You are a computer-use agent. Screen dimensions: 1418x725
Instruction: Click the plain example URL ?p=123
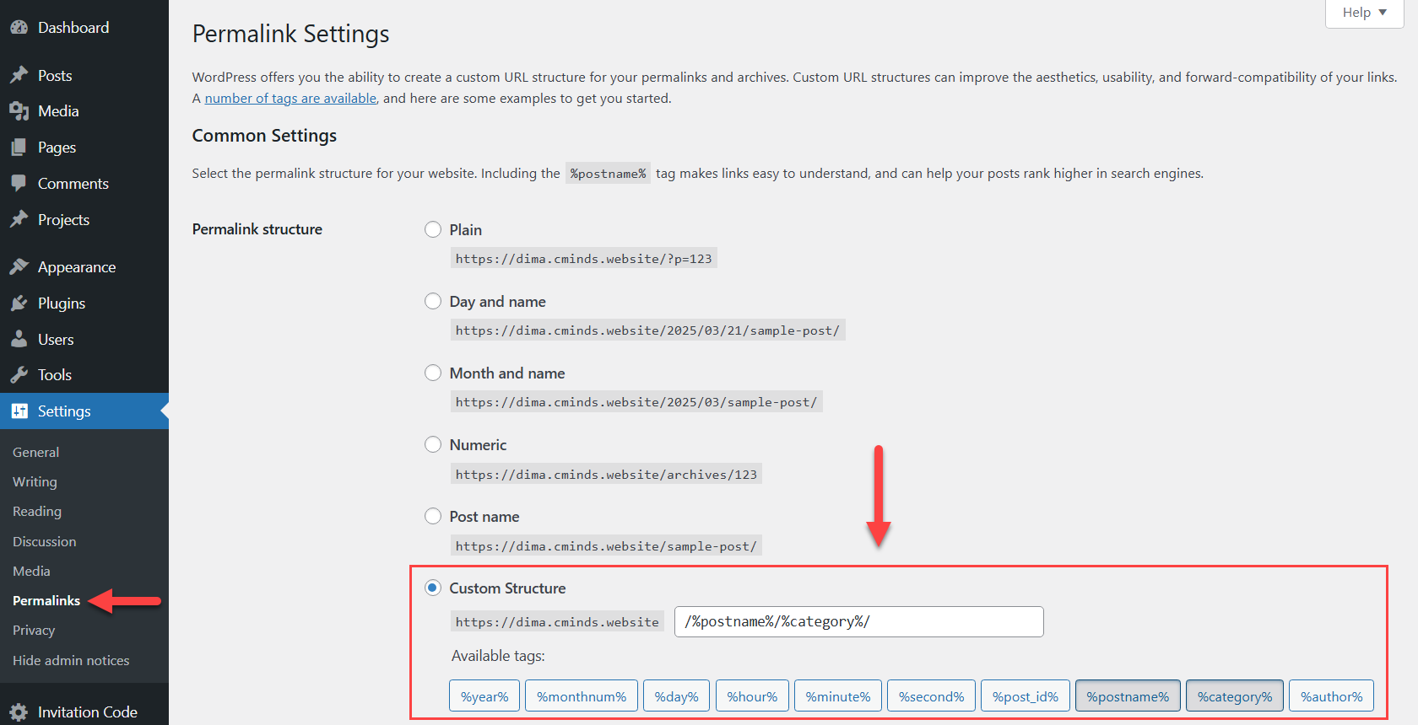[584, 259]
